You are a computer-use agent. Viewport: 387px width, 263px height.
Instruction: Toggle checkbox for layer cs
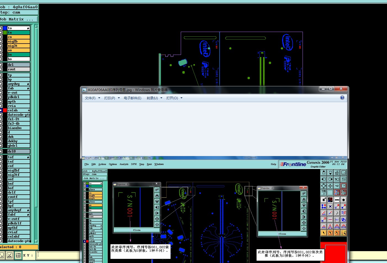click(1, 37)
